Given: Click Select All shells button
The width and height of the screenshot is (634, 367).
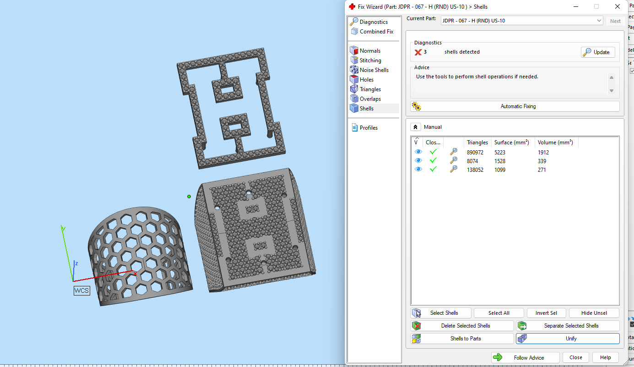Looking at the screenshot, I should coord(499,313).
